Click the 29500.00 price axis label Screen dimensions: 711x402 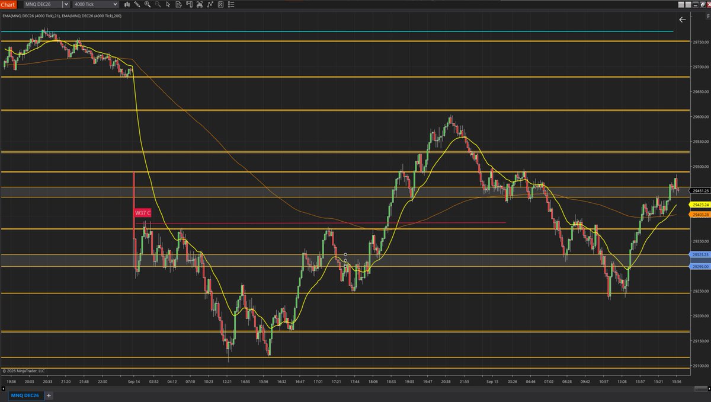click(700, 167)
